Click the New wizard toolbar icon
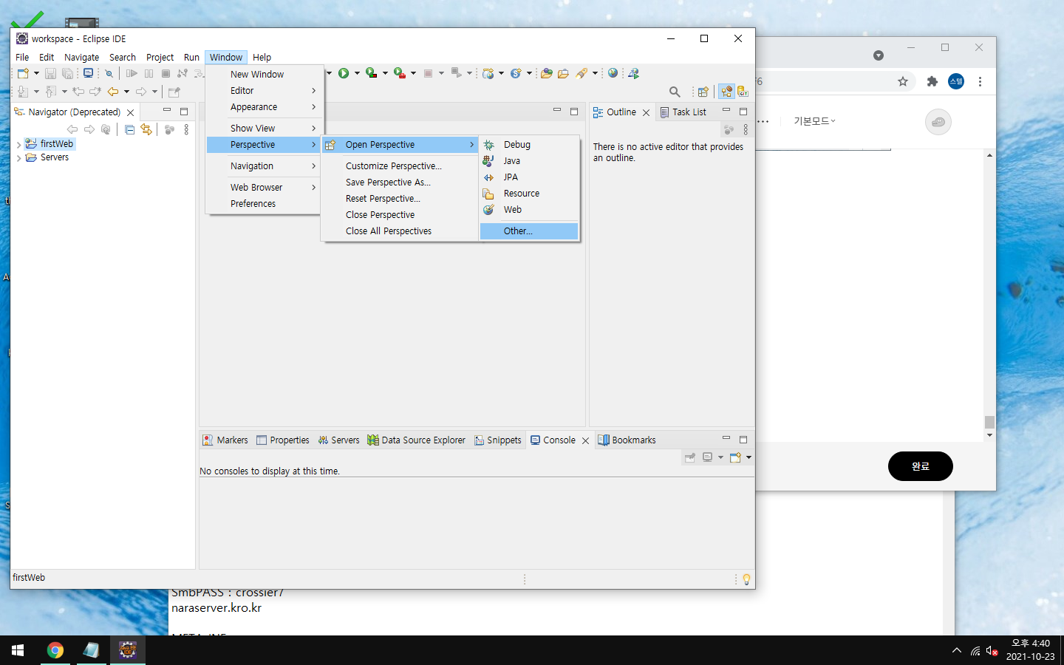This screenshot has height=665, width=1064. click(x=23, y=73)
